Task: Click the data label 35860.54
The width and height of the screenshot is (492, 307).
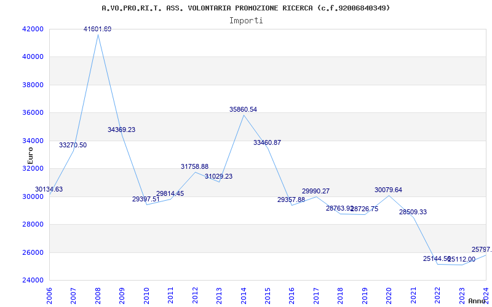Action: 243,109
